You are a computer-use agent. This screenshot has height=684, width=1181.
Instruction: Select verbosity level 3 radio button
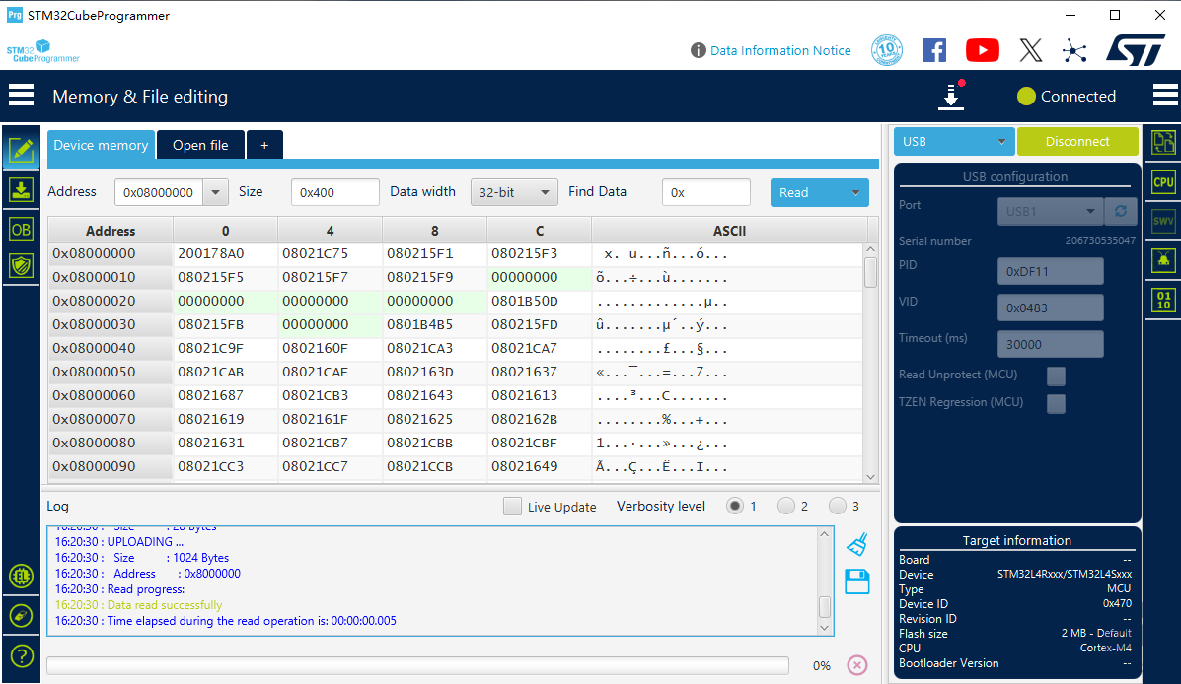pyautogui.click(x=838, y=507)
